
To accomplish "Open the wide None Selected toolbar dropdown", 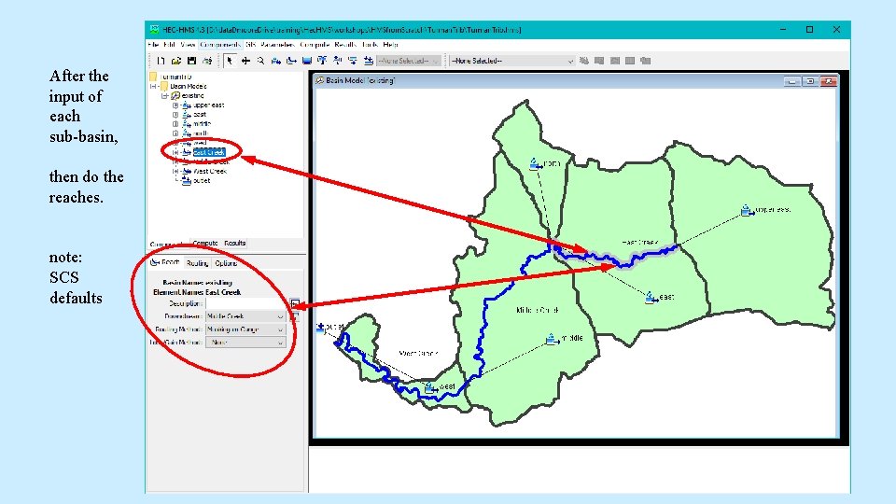I will (x=512, y=61).
